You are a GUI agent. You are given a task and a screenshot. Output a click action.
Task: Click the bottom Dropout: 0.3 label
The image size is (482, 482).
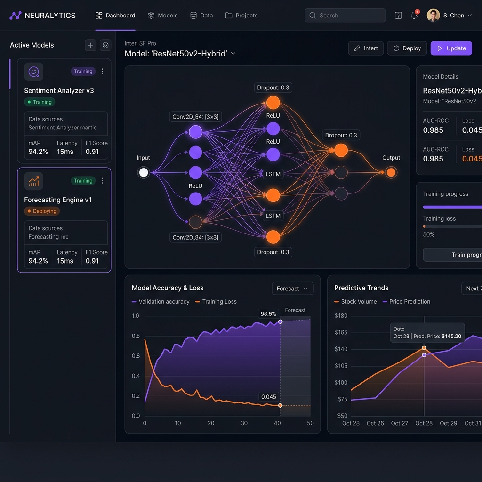click(x=273, y=252)
